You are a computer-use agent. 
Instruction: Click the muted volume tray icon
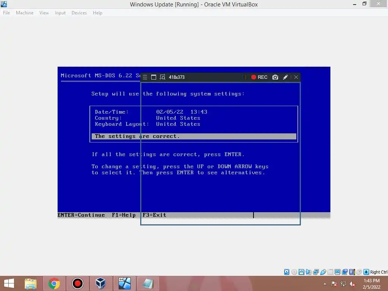tap(352, 284)
